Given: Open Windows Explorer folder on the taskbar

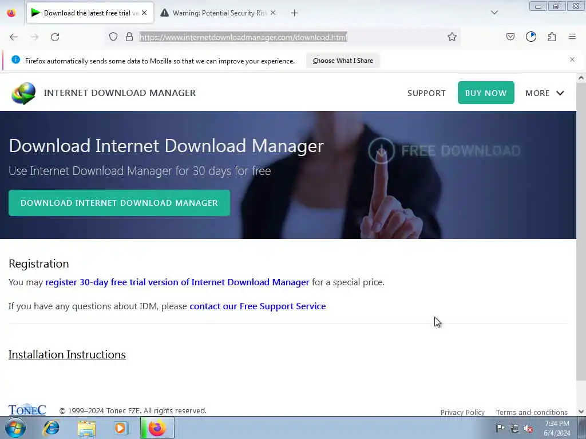Looking at the screenshot, I should coord(87,428).
